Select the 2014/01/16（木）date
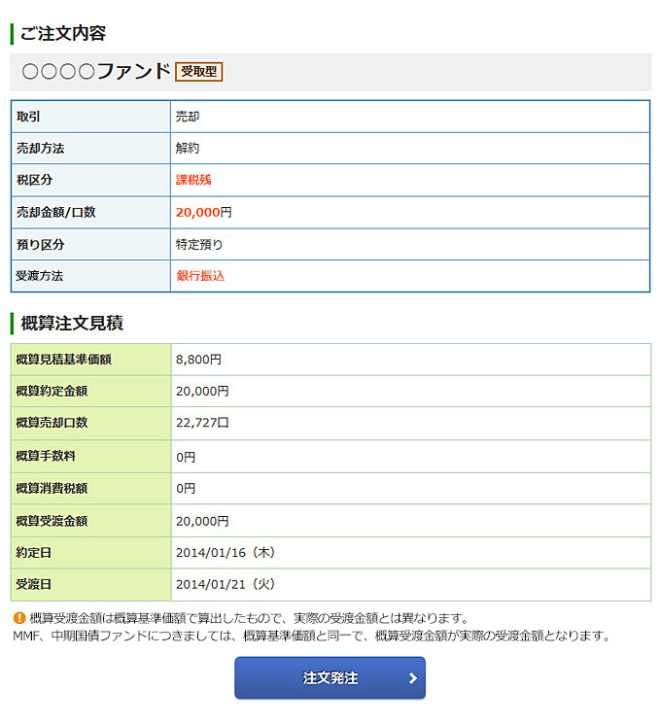 [x=226, y=552]
